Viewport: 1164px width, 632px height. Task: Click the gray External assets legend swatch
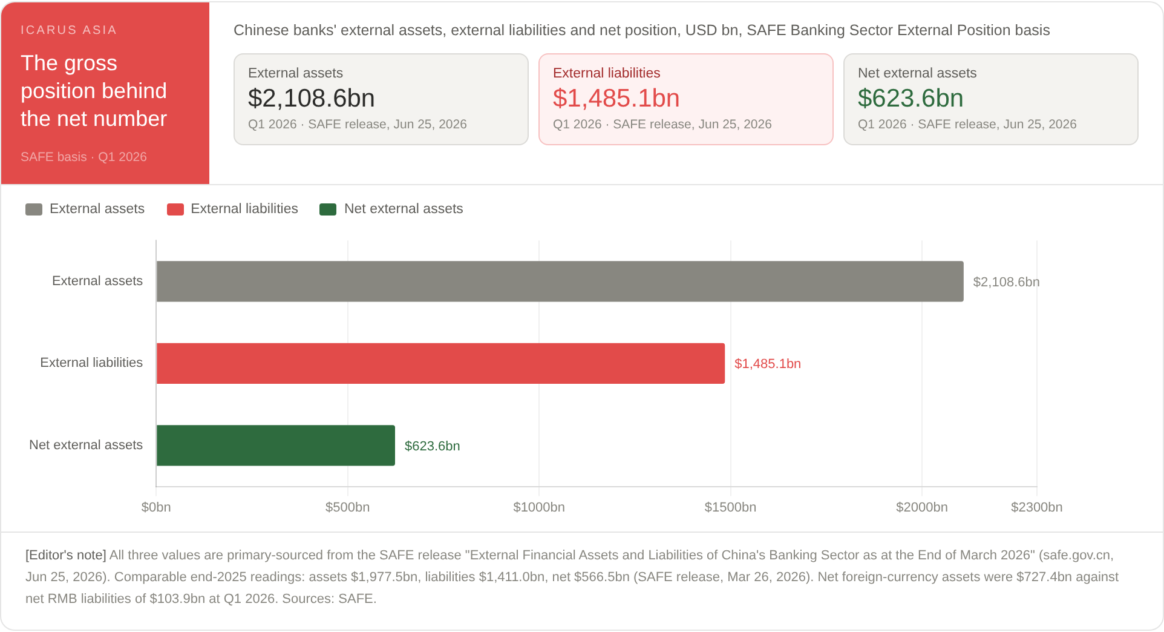tap(34, 209)
